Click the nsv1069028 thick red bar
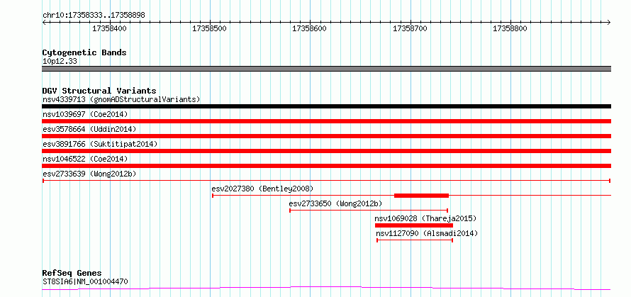The image size is (631, 297). pos(413,225)
